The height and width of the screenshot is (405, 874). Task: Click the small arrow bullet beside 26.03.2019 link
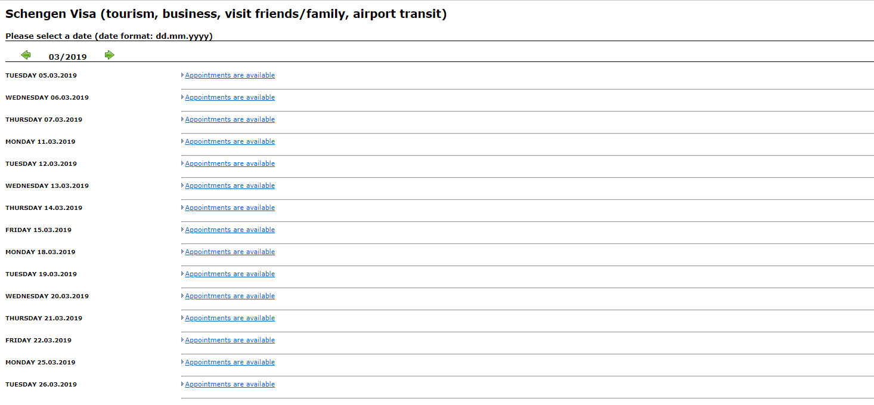pyautogui.click(x=182, y=384)
